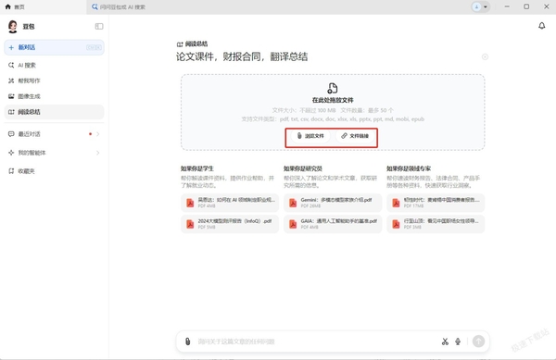Open 我的智能体 in the sidebar

(55, 153)
